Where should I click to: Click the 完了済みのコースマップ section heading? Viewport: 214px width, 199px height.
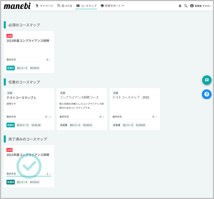(27, 139)
